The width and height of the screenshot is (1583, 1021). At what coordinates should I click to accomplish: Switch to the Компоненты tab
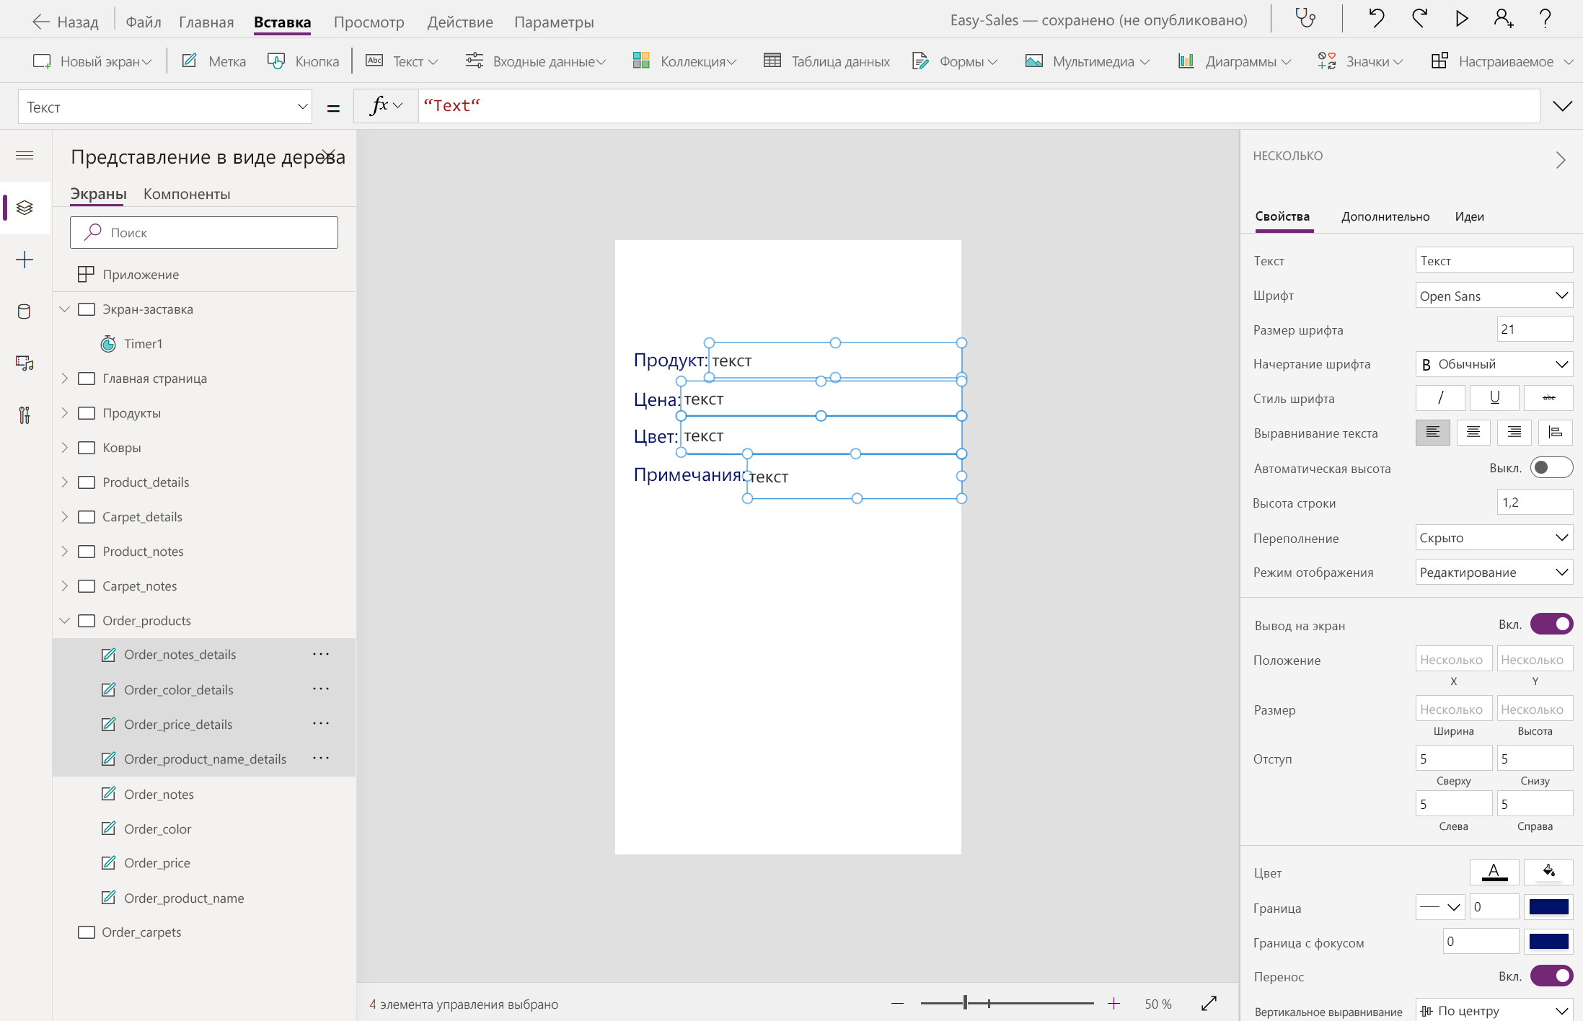coord(187,194)
